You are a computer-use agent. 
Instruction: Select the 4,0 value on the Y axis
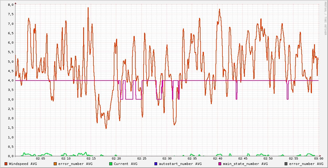point(11,81)
